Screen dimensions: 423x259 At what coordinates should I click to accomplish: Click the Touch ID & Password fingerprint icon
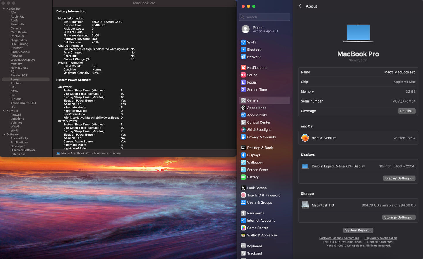pos(243,195)
